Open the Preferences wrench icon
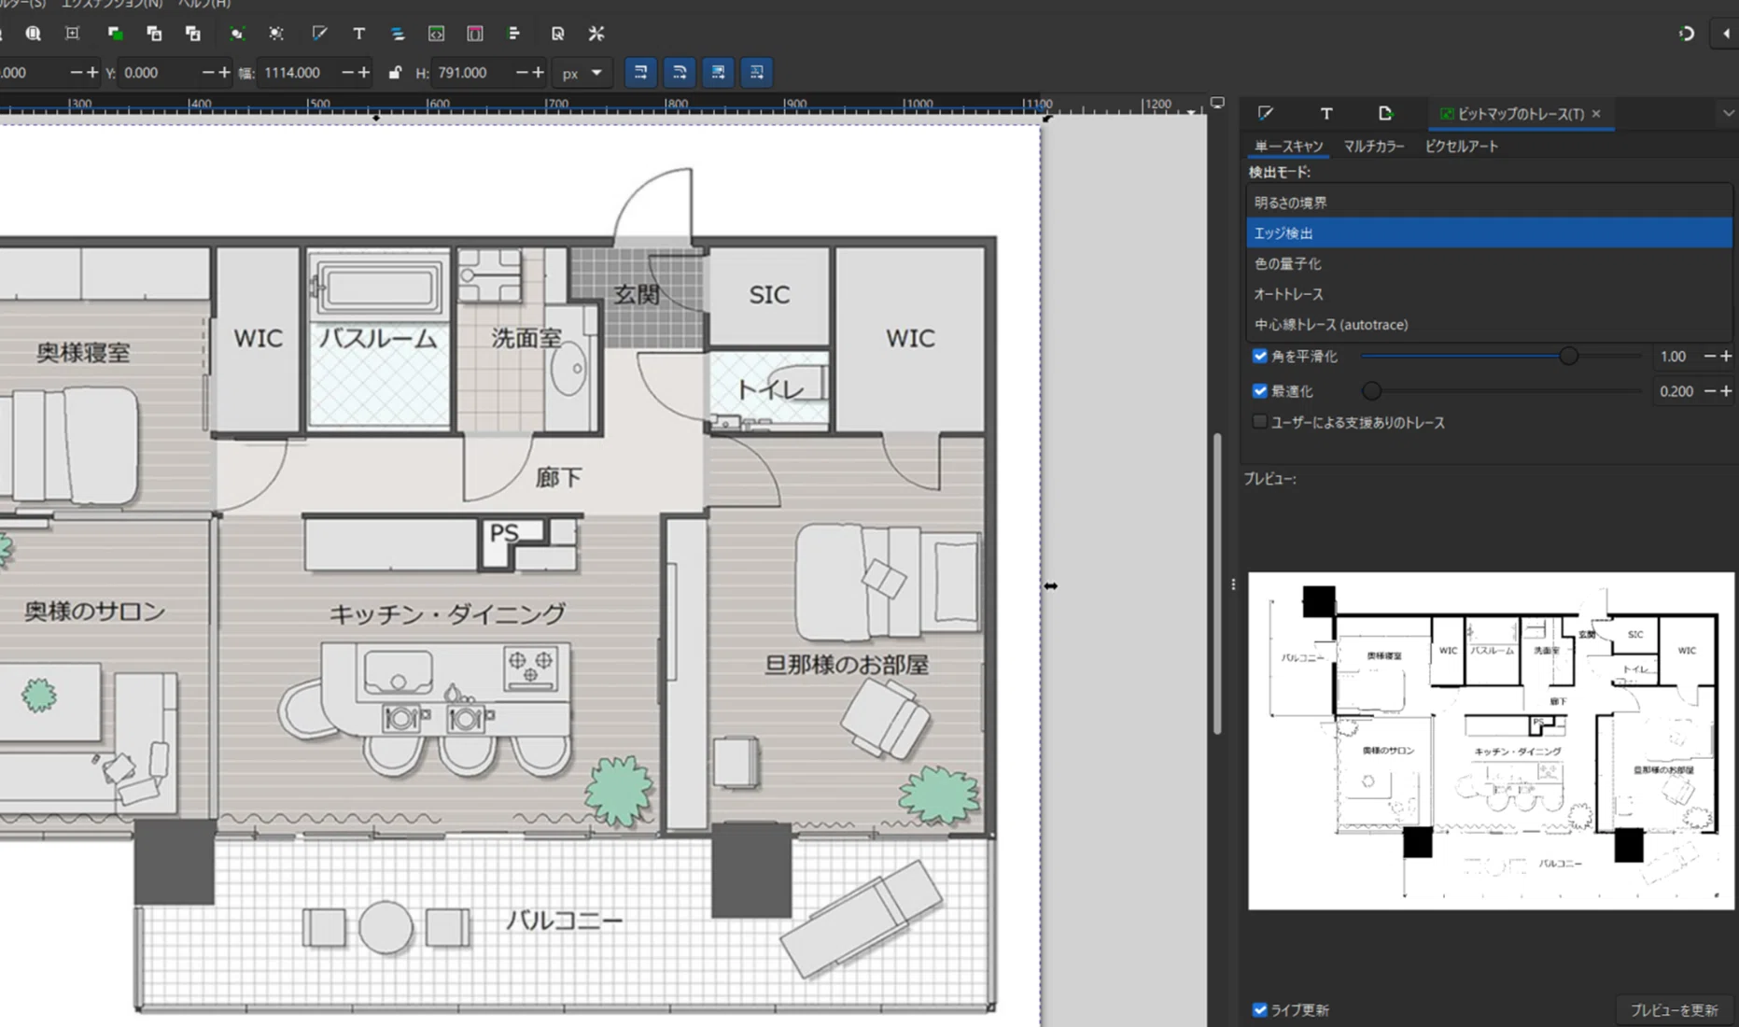Screen dimensions: 1739x1027 tap(596, 34)
